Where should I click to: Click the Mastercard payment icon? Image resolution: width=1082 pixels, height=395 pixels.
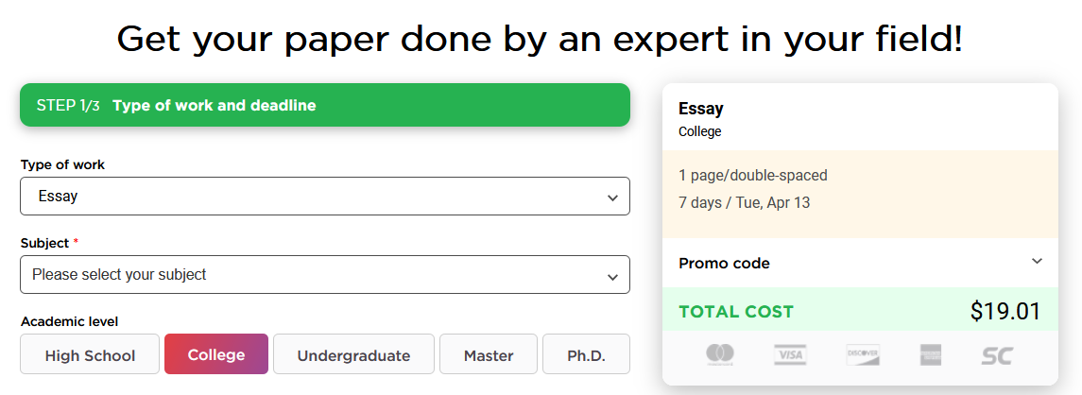tap(720, 354)
